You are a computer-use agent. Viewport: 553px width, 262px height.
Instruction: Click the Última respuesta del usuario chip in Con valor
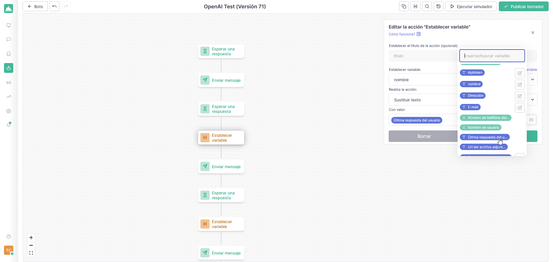417,120
